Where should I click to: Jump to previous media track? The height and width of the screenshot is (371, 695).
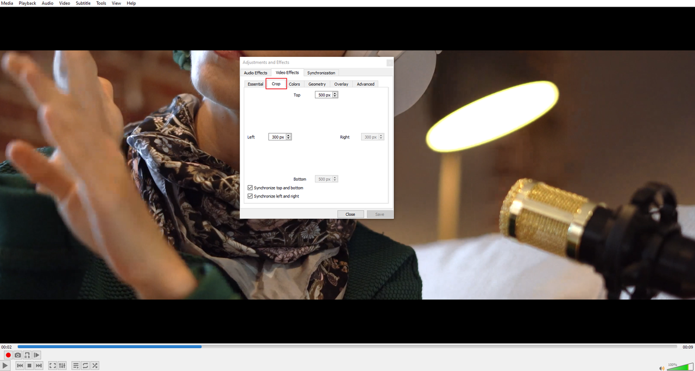click(x=20, y=366)
